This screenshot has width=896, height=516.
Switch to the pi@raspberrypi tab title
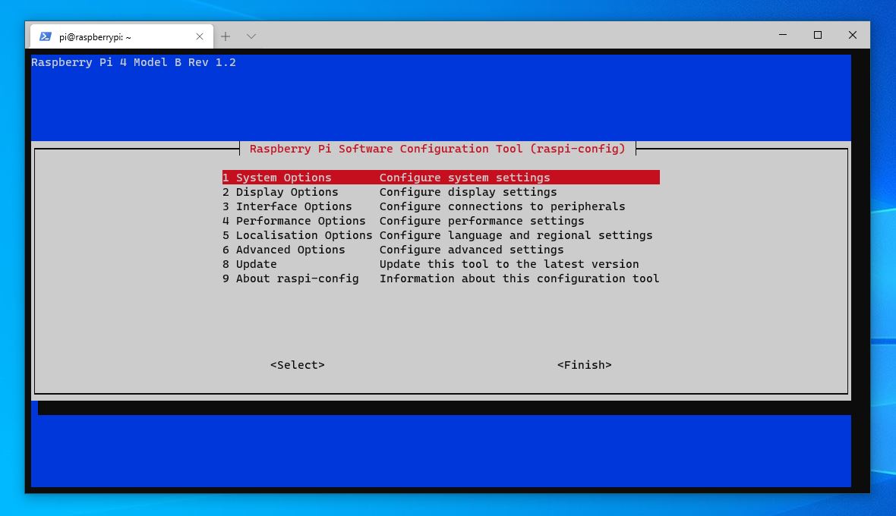95,36
